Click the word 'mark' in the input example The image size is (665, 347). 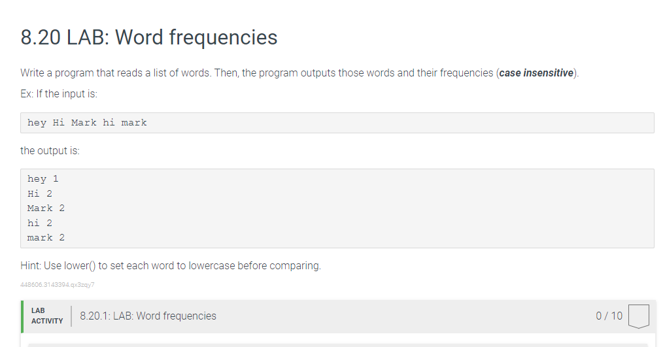134,123
